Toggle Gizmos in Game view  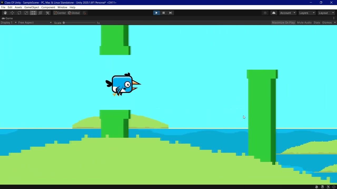327,23
